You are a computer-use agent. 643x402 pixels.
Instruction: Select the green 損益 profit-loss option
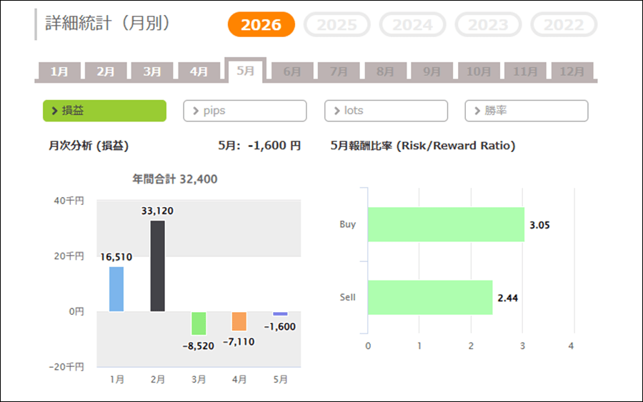(x=104, y=111)
